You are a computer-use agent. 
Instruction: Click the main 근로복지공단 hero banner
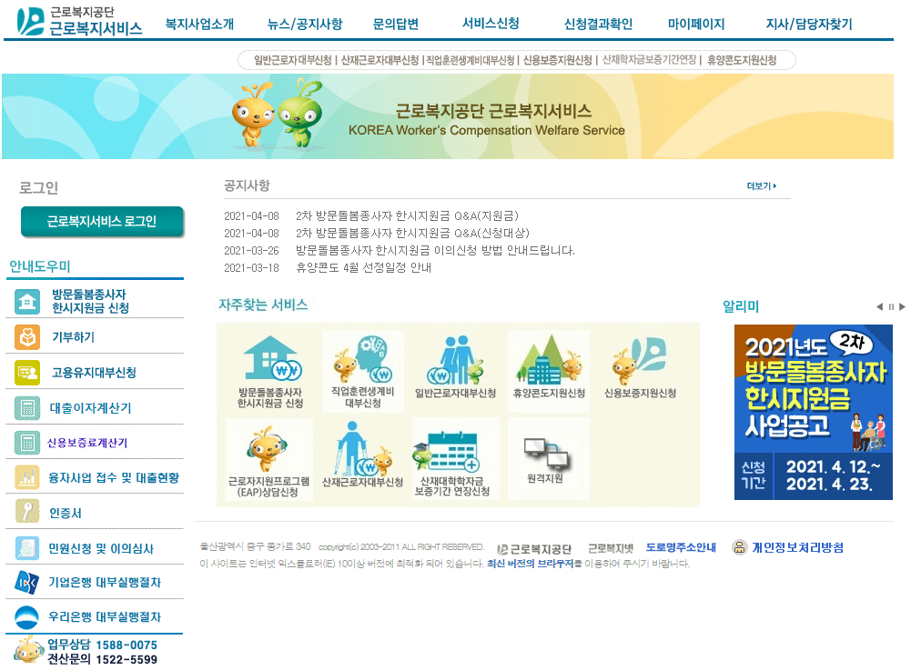point(448,116)
